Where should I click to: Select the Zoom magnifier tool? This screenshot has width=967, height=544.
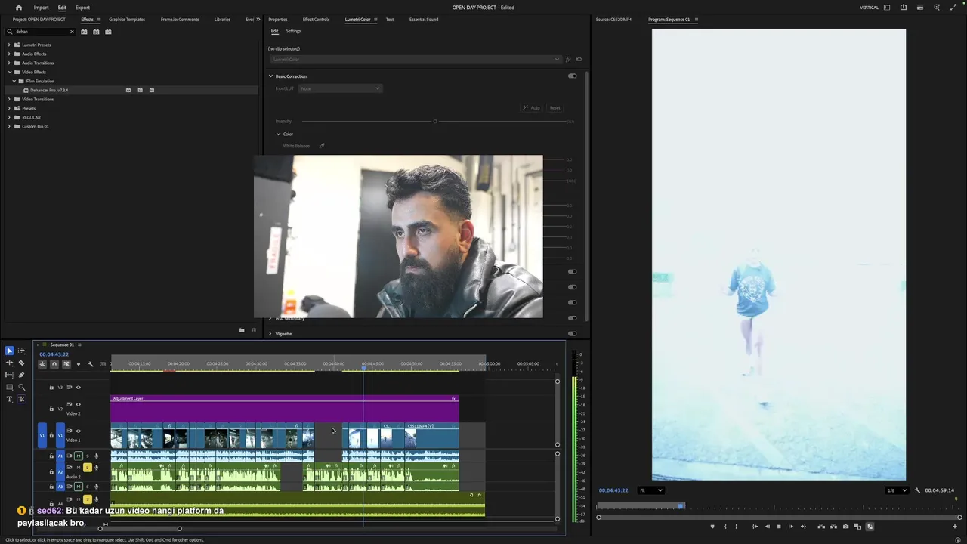[x=21, y=387]
